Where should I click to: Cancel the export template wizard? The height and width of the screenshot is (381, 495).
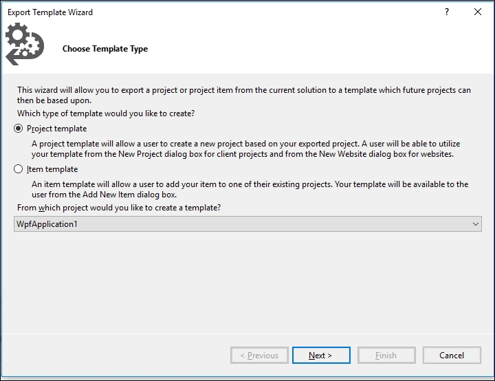452,356
